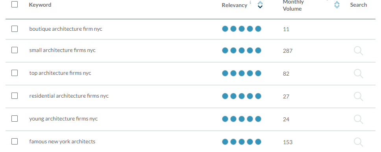Open search for residential architecture firms nyc

click(359, 96)
